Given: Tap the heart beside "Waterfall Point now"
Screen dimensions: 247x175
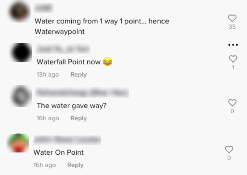Looking at the screenshot, I should tap(233, 59).
